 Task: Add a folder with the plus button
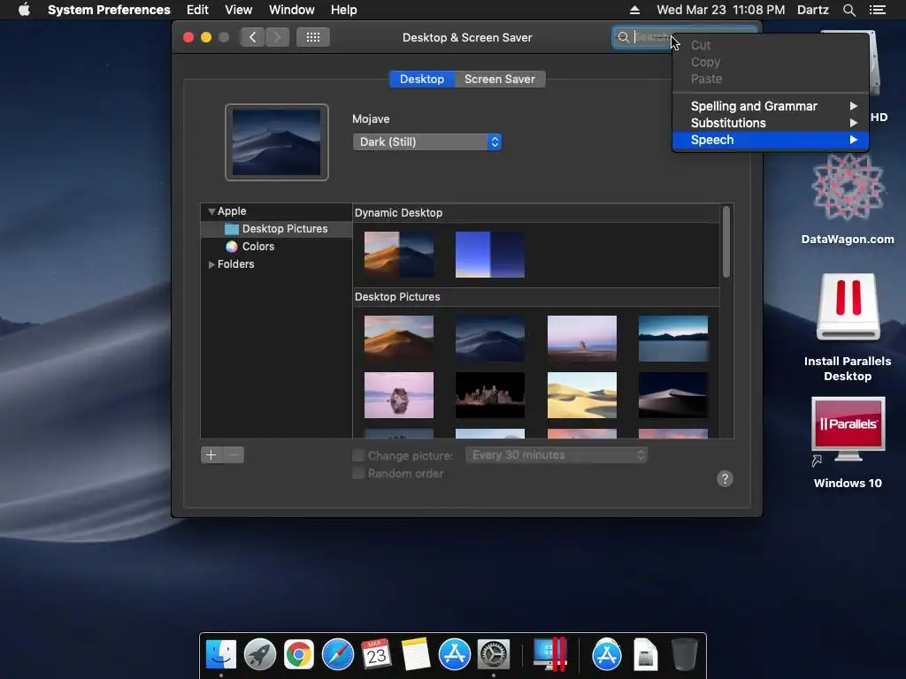(211, 455)
